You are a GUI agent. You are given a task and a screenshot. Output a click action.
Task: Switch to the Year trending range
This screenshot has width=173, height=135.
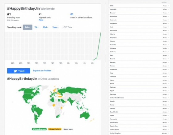click(x=55, y=27)
